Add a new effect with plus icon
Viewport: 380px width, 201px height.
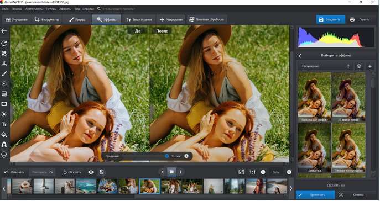coord(370,66)
